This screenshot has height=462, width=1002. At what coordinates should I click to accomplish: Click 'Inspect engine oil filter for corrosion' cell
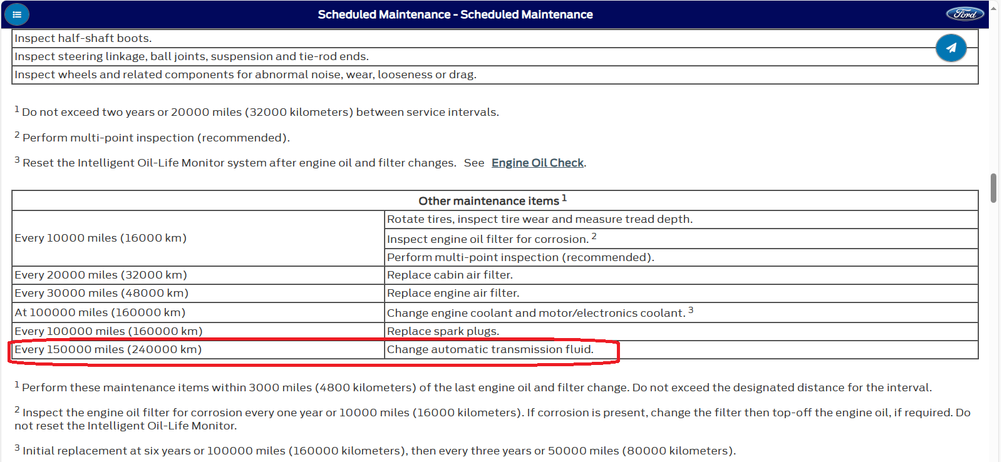pyautogui.click(x=488, y=239)
